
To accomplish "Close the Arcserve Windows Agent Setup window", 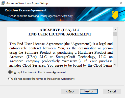I will click(x=121, y=3).
